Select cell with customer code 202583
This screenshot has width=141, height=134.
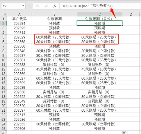19,65
